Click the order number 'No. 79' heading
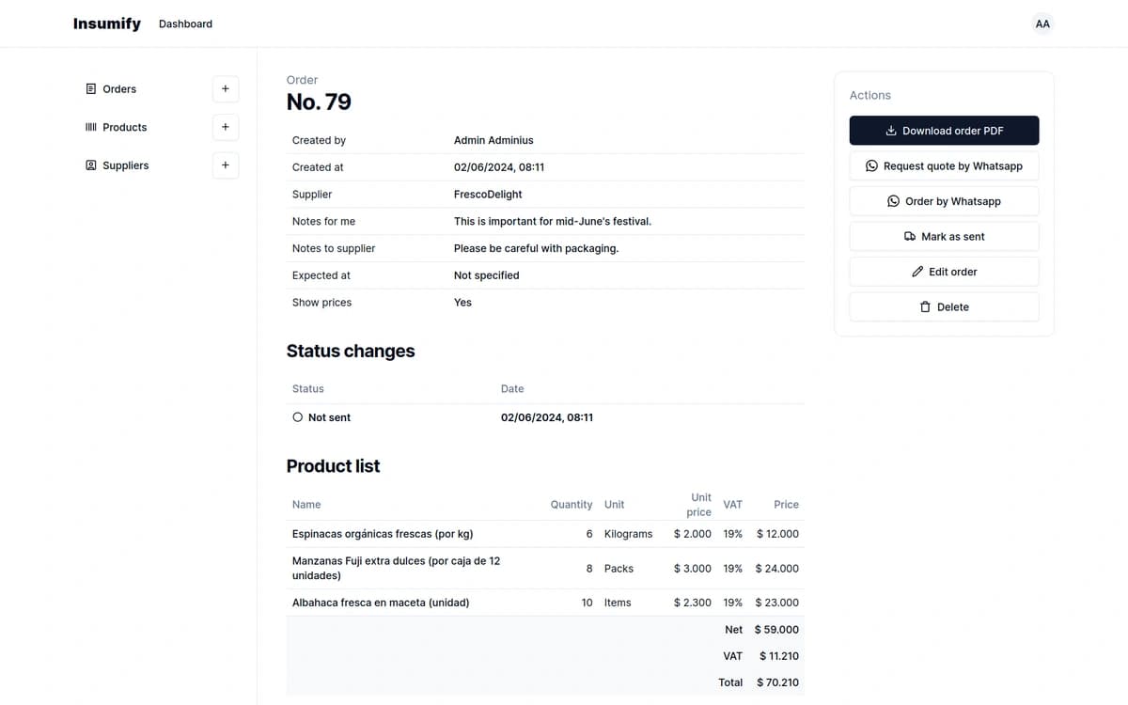The height and width of the screenshot is (705, 1128). tap(319, 102)
